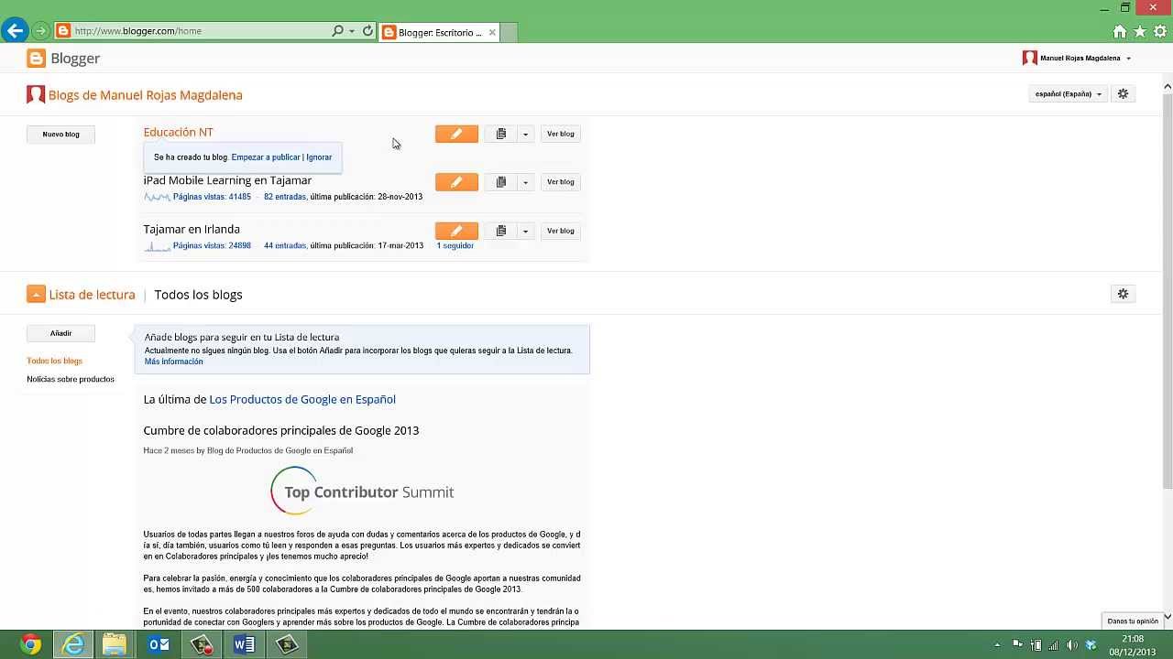Open Los Productos de Google en Español
The height and width of the screenshot is (659, 1173).
coord(302,399)
